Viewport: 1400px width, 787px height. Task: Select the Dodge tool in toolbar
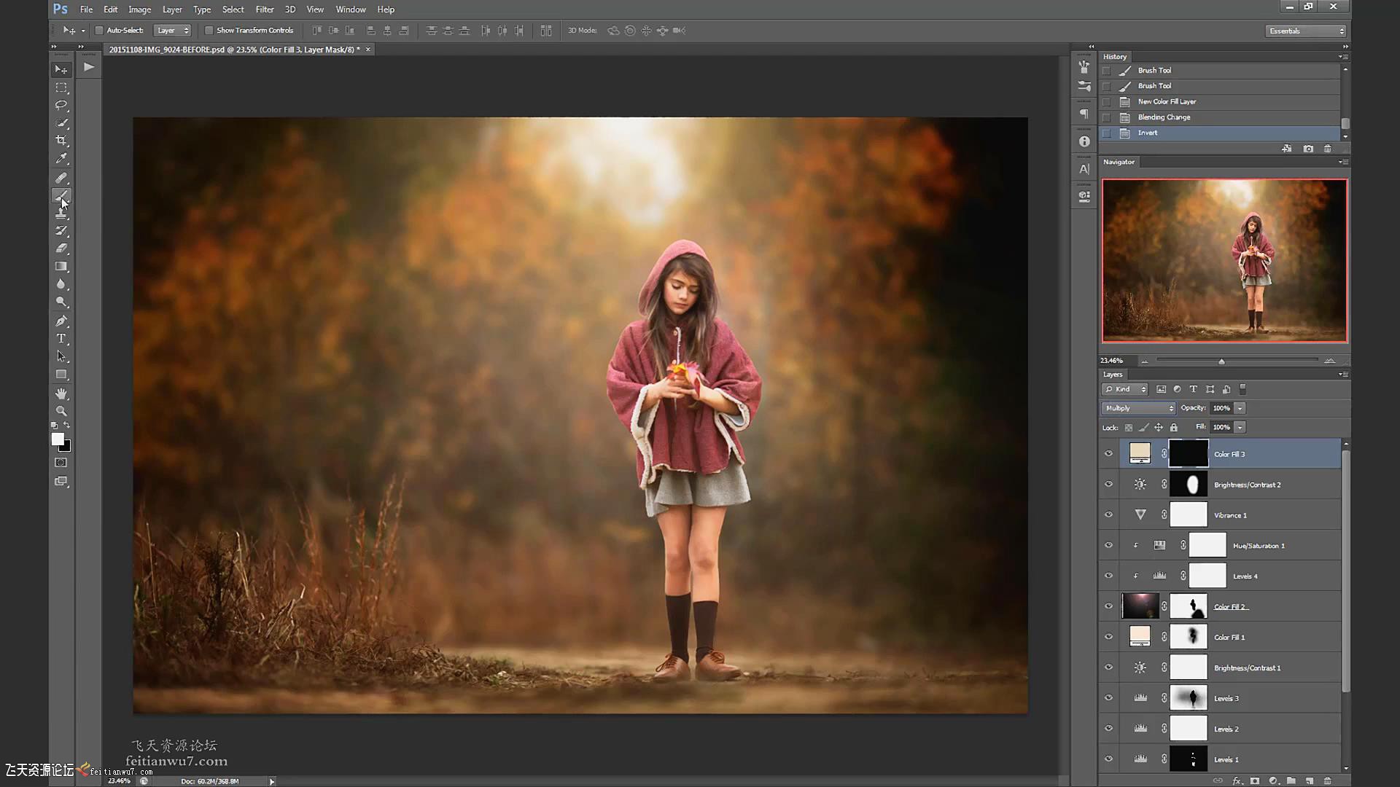coord(61,302)
